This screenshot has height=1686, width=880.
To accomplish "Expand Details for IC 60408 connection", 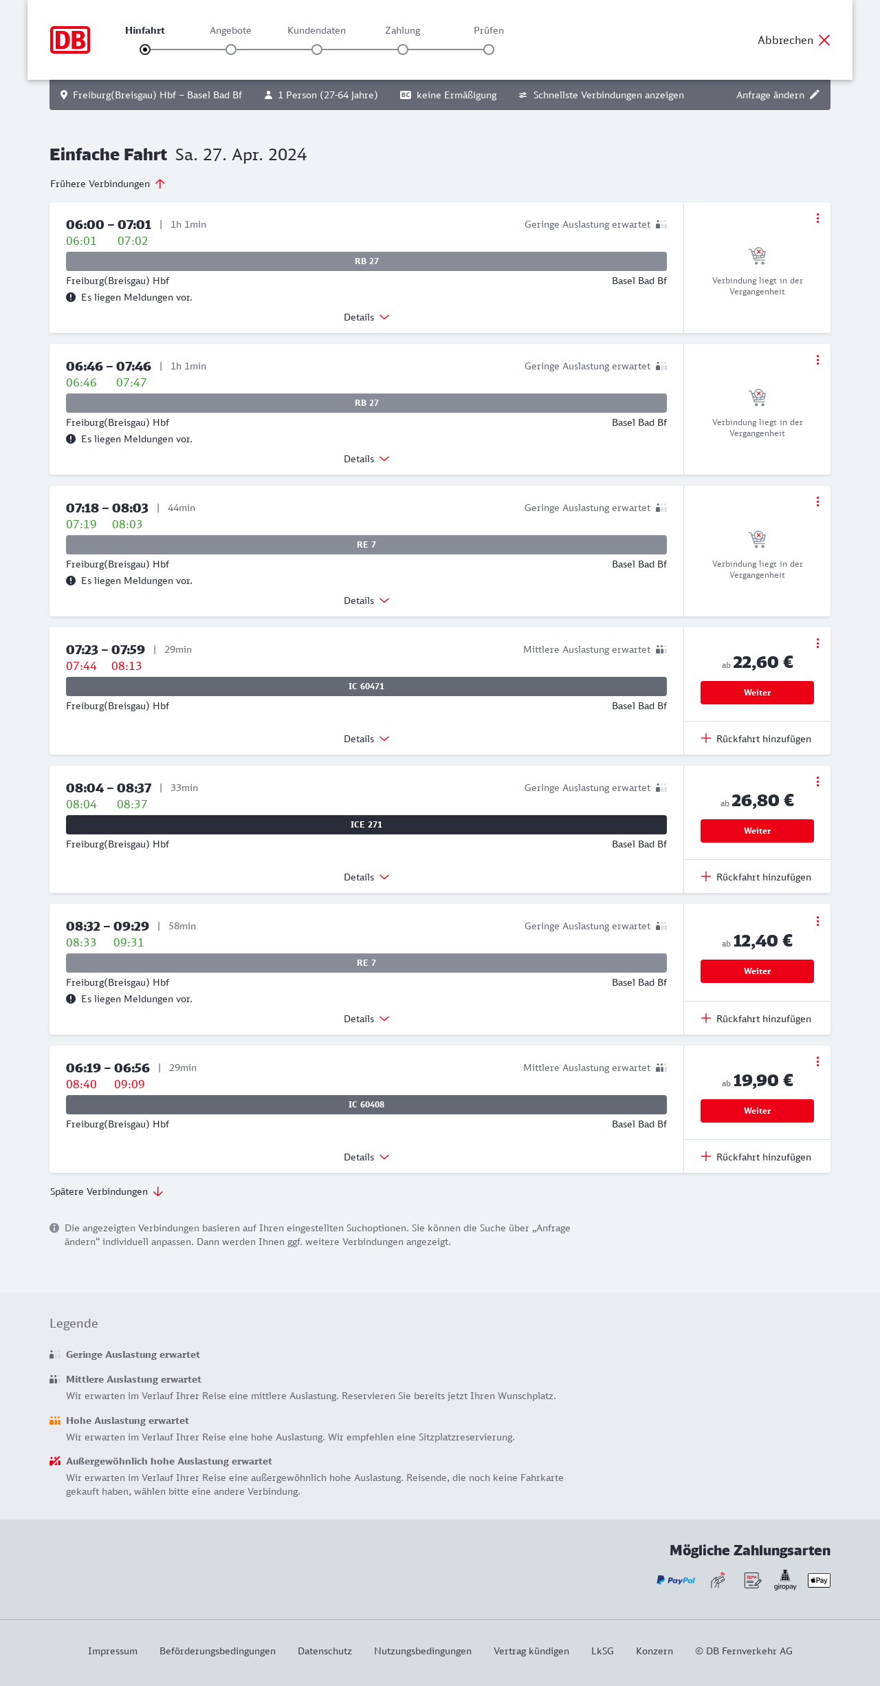I will pos(366,1157).
